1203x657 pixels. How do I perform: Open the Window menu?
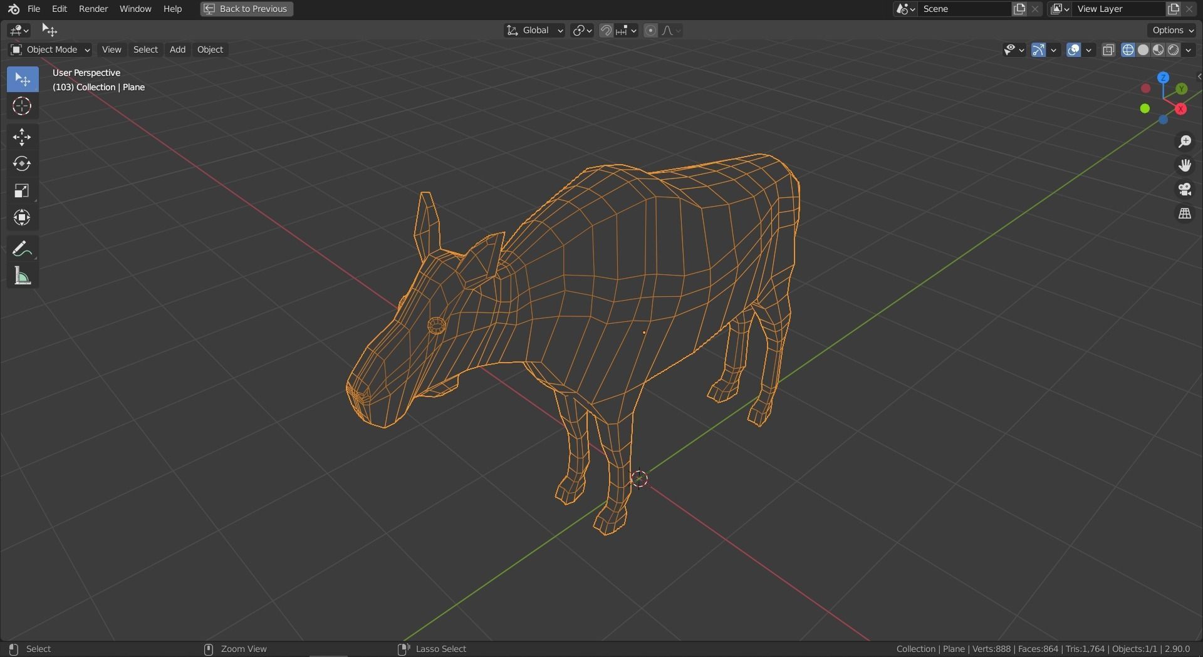(x=135, y=9)
